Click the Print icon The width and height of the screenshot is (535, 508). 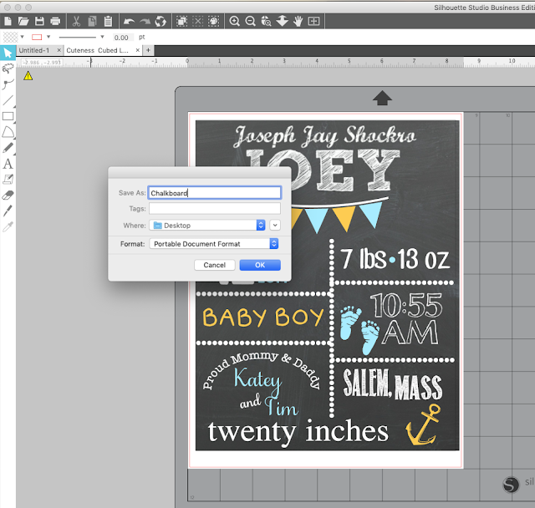[x=55, y=21]
